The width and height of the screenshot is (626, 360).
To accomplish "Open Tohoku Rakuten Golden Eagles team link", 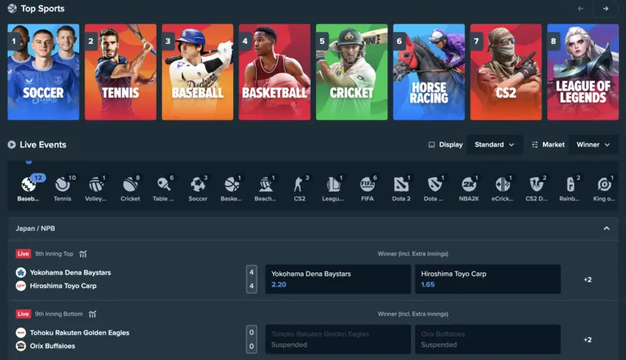I will pos(80,333).
